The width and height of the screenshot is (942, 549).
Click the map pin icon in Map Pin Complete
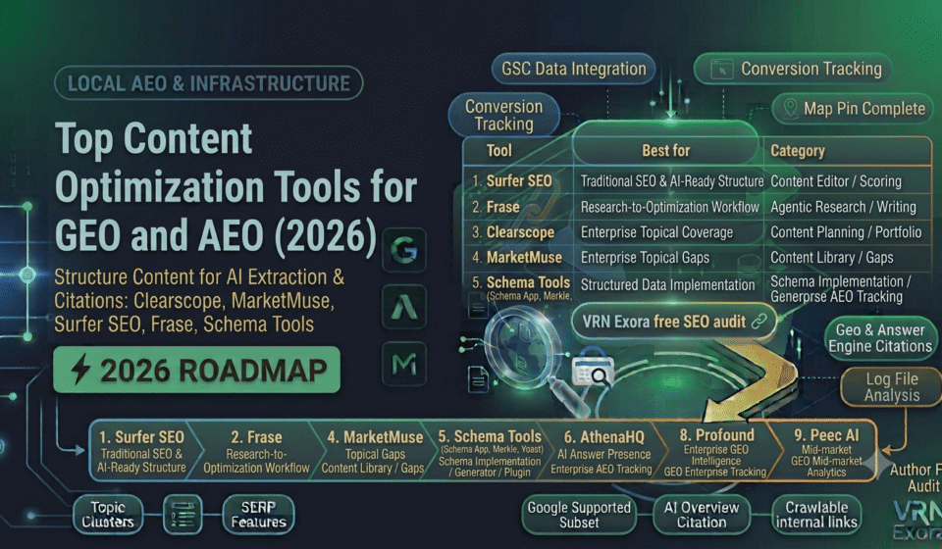(x=791, y=109)
